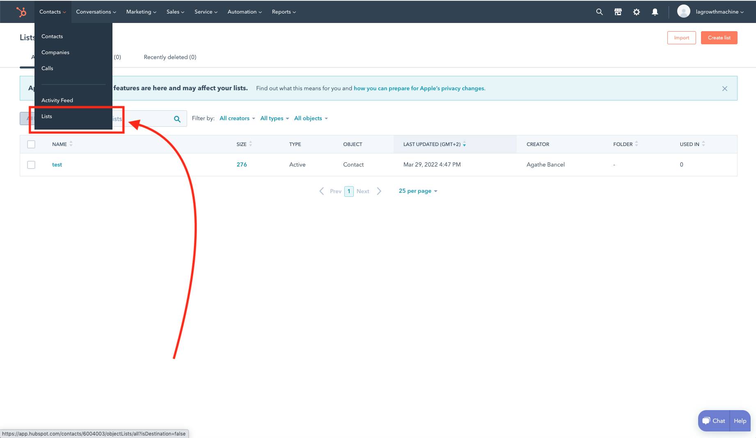756x438 pixels.
Task: Click the account avatar picture
Action: tap(683, 11)
